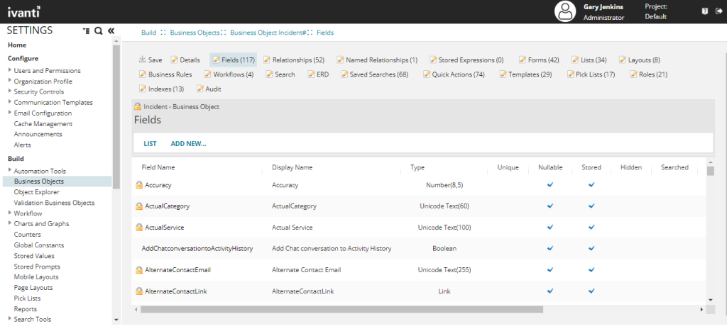Open the Indexes (13) tab
The width and height of the screenshot is (727, 336).
click(161, 89)
